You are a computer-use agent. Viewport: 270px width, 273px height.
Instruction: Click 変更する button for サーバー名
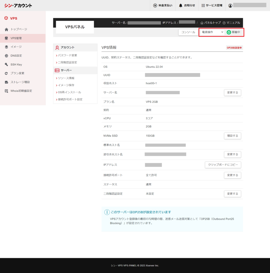click(232, 93)
